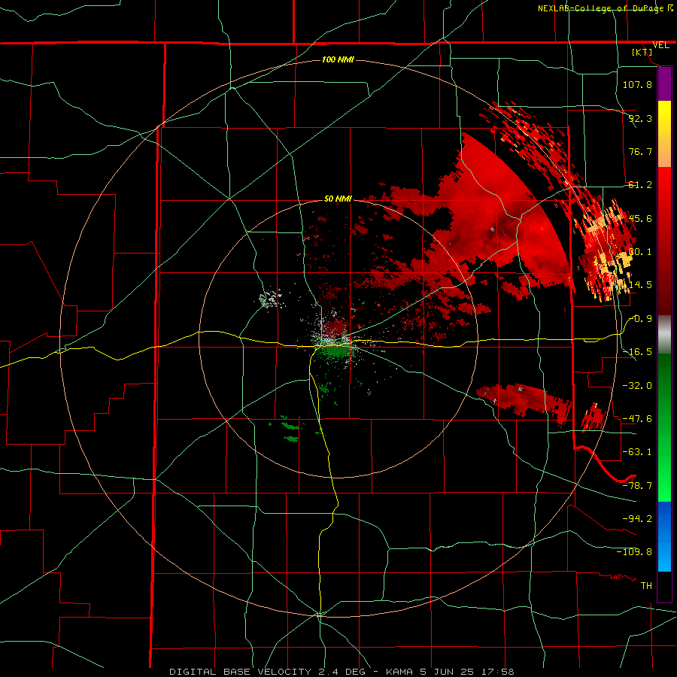Click the [KT] units label
Image resolution: width=677 pixels, height=677 pixels.
click(x=642, y=52)
